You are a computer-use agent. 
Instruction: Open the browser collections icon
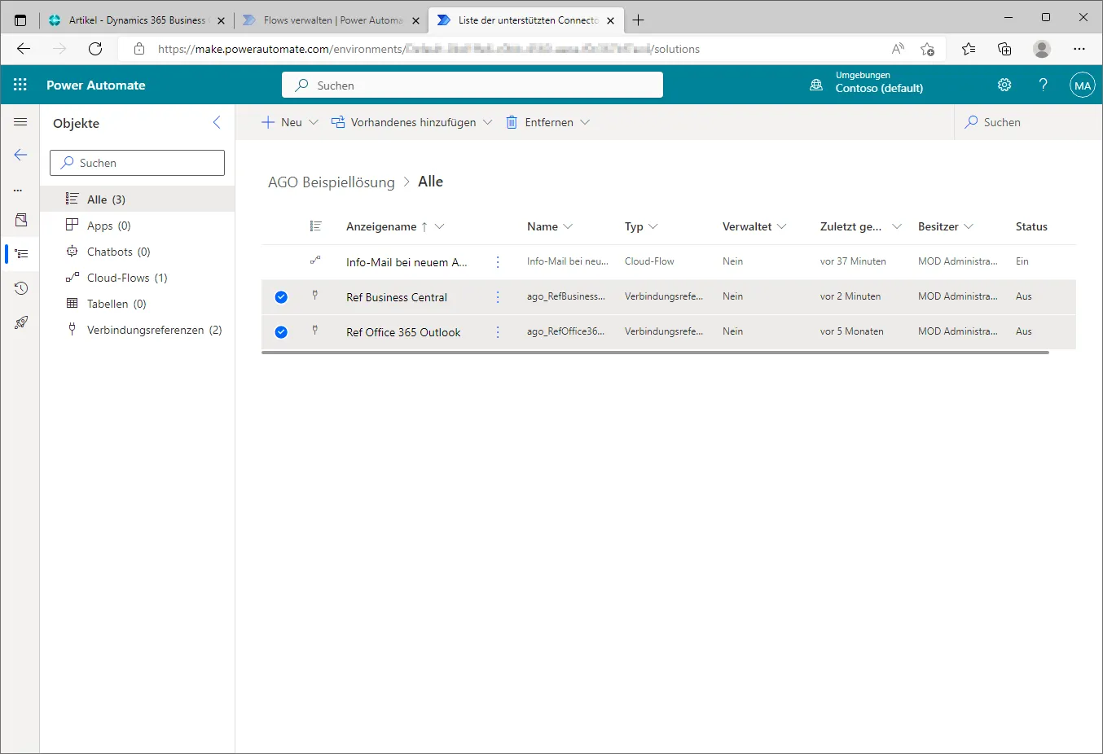pos(1004,49)
